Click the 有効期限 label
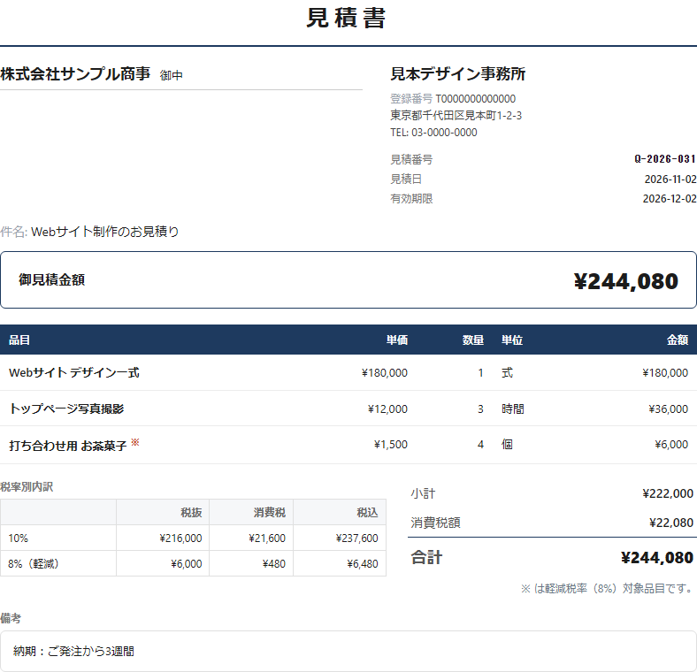 (411, 199)
